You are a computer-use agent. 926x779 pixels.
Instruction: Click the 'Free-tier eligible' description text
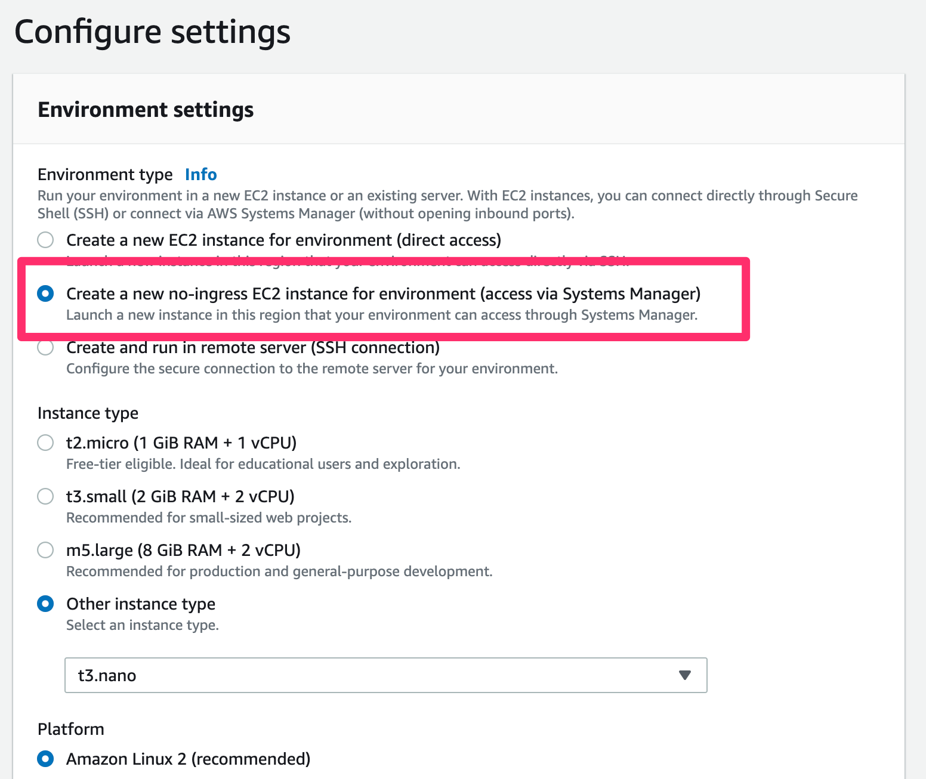tap(263, 464)
